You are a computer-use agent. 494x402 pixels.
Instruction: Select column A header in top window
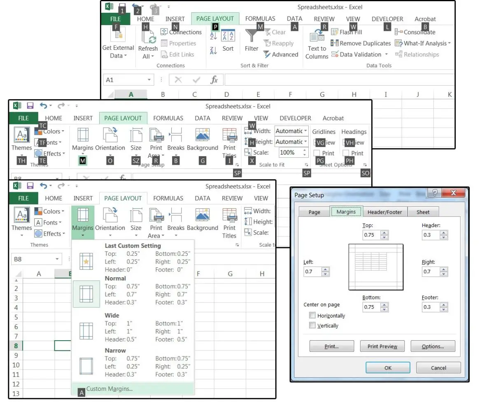[x=130, y=95]
